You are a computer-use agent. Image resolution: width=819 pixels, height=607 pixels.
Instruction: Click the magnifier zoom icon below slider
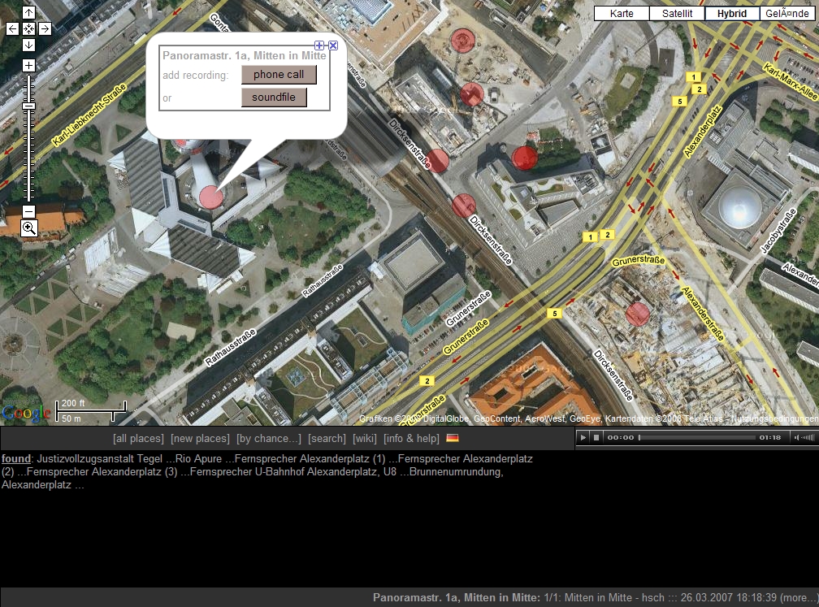pos(28,228)
